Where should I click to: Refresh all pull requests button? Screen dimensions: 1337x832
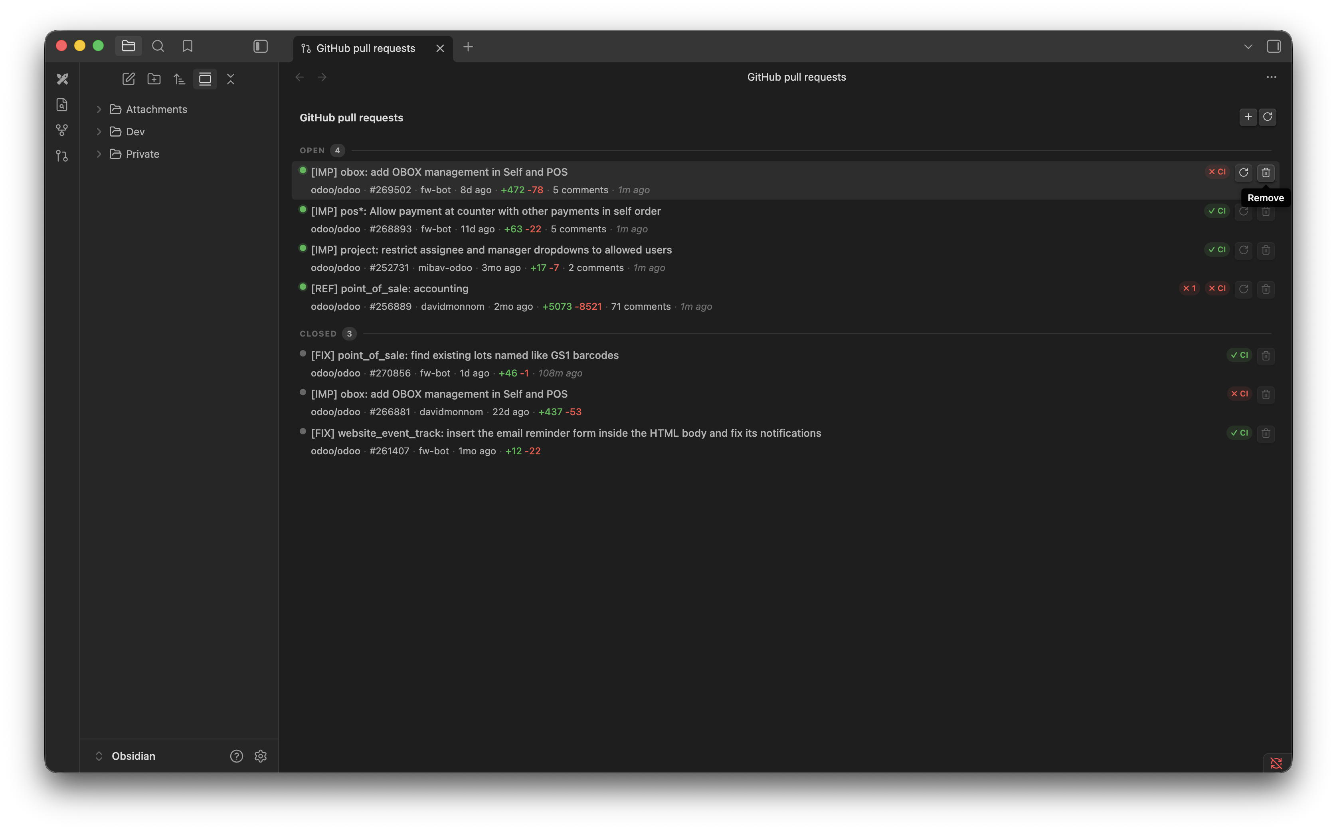point(1268,117)
